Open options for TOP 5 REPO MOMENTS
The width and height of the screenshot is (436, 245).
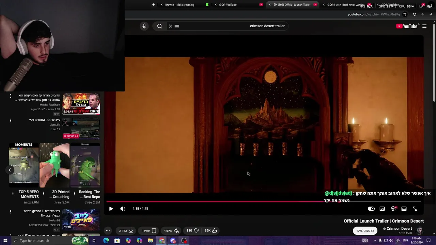[x=13, y=194]
